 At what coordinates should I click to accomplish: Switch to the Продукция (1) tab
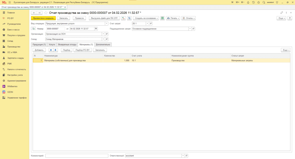[39, 45]
